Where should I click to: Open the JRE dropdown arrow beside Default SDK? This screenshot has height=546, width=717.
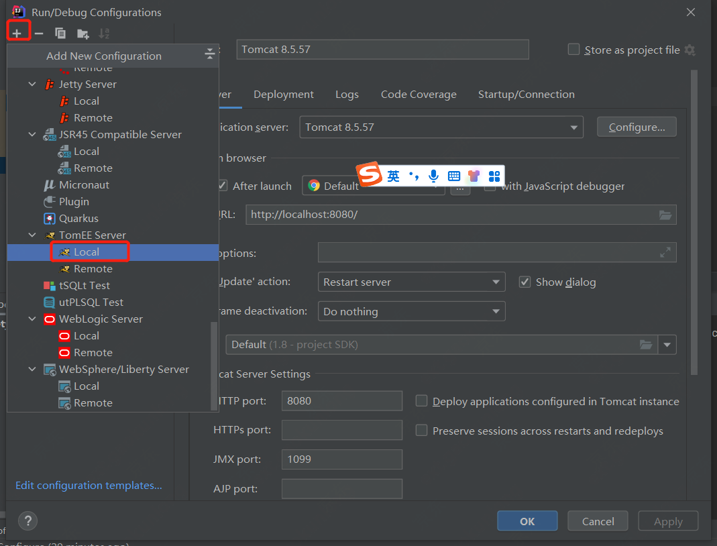tap(667, 345)
